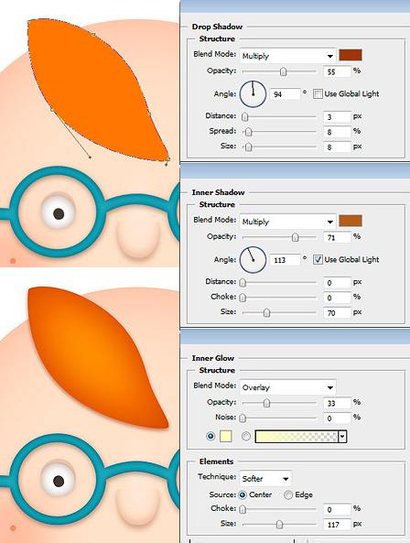Open Inner Glow Blend Mode dropdown

(x=287, y=387)
